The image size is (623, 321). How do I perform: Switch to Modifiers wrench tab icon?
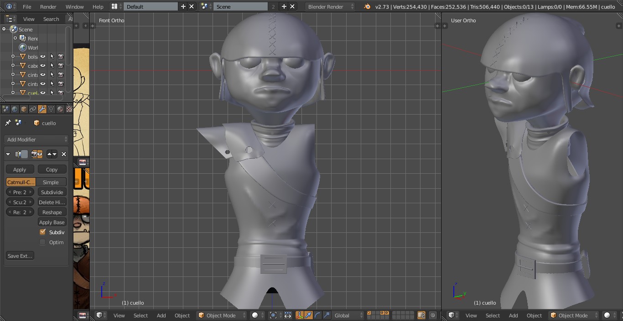pyautogui.click(x=42, y=109)
